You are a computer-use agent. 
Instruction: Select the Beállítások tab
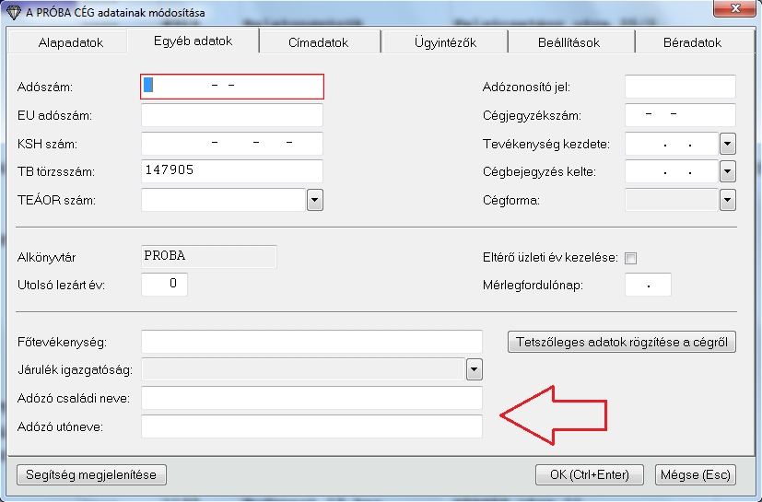(569, 42)
